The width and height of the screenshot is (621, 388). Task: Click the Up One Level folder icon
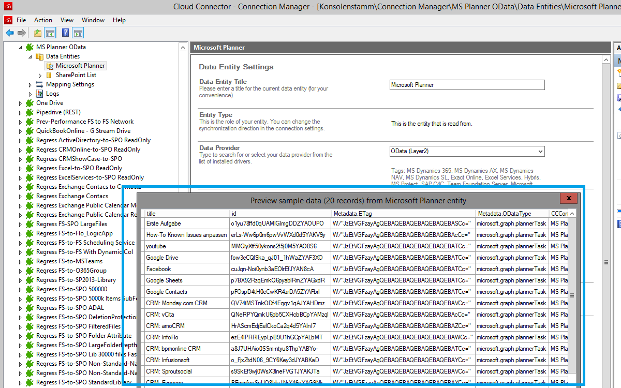click(x=38, y=33)
